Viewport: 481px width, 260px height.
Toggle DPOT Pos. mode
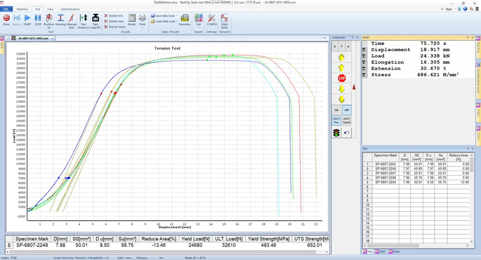(337, 121)
